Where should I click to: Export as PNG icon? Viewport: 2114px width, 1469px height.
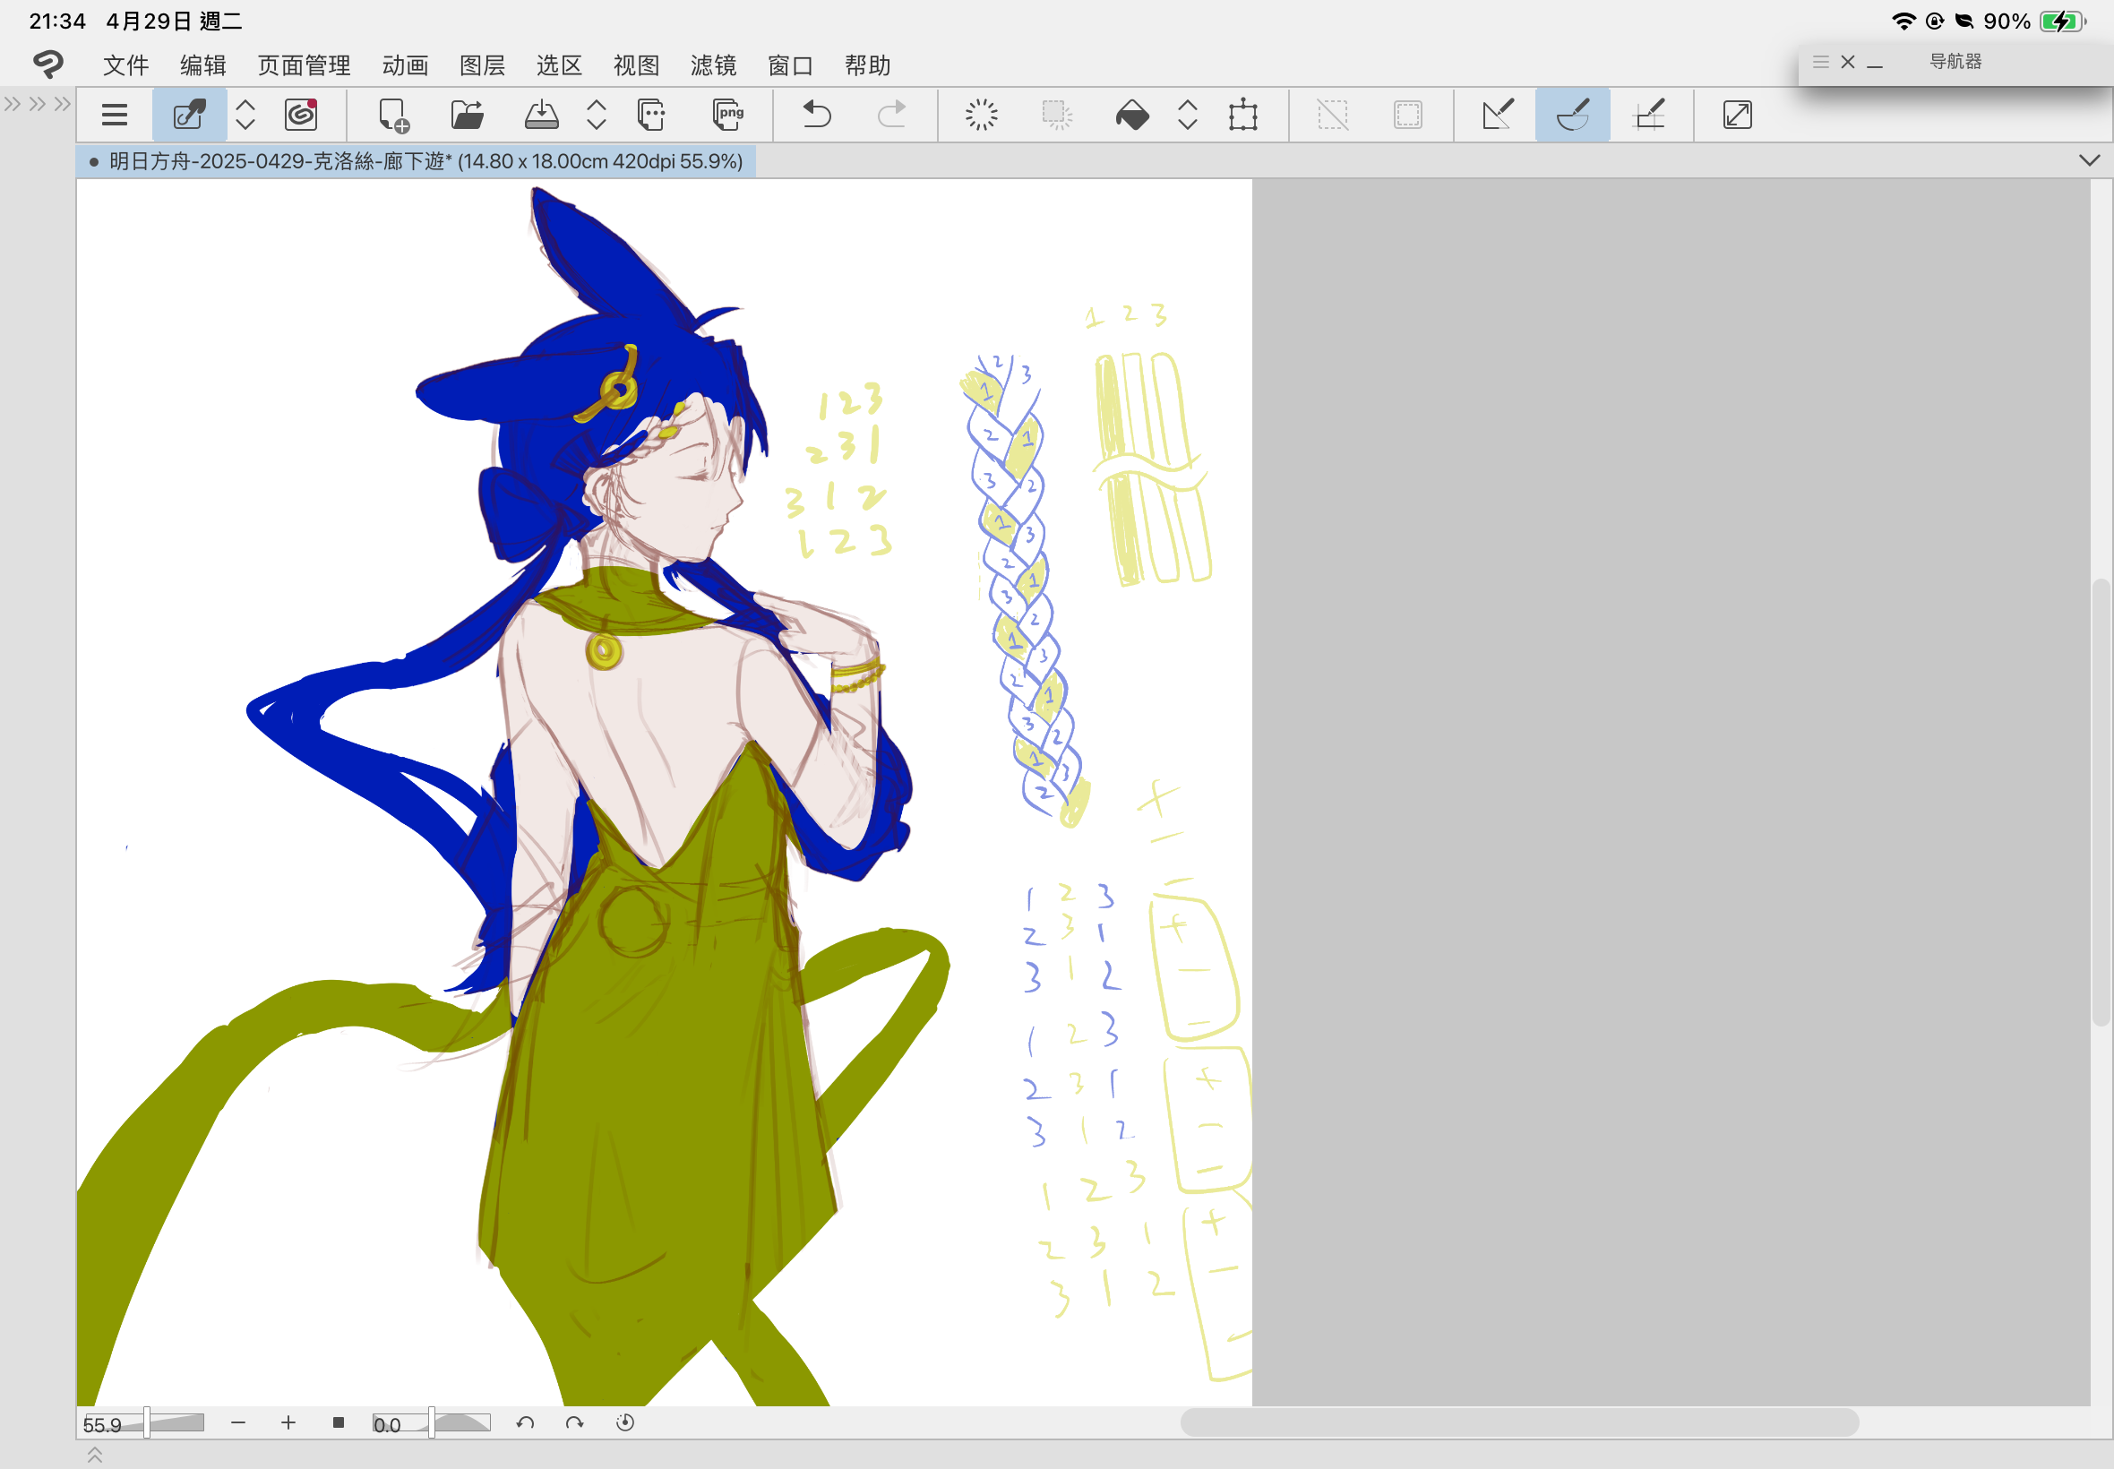[x=727, y=115]
